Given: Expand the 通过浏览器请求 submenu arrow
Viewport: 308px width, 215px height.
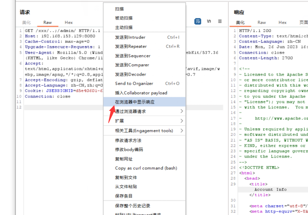Looking at the screenshot, I should 182,111.
